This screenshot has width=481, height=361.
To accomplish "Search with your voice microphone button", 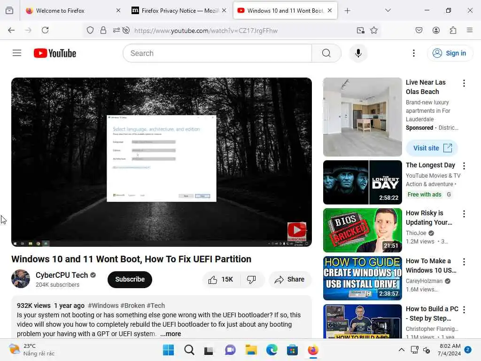I will [358, 53].
